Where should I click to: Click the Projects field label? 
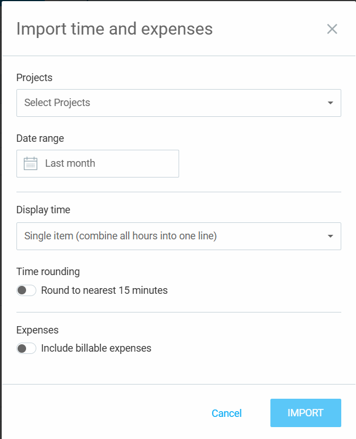[x=35, y=78]
